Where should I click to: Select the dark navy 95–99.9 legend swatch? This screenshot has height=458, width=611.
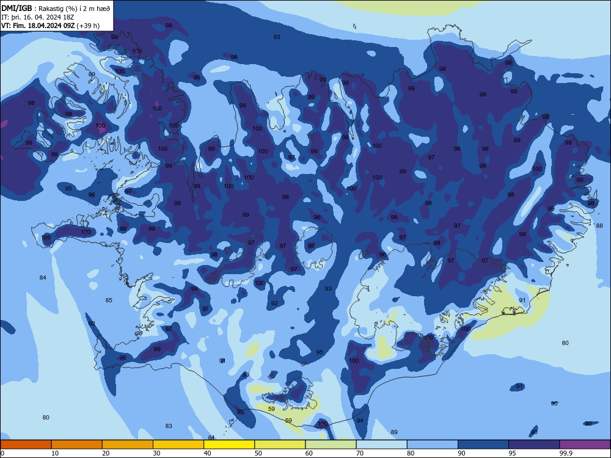[x=534, y=445]
